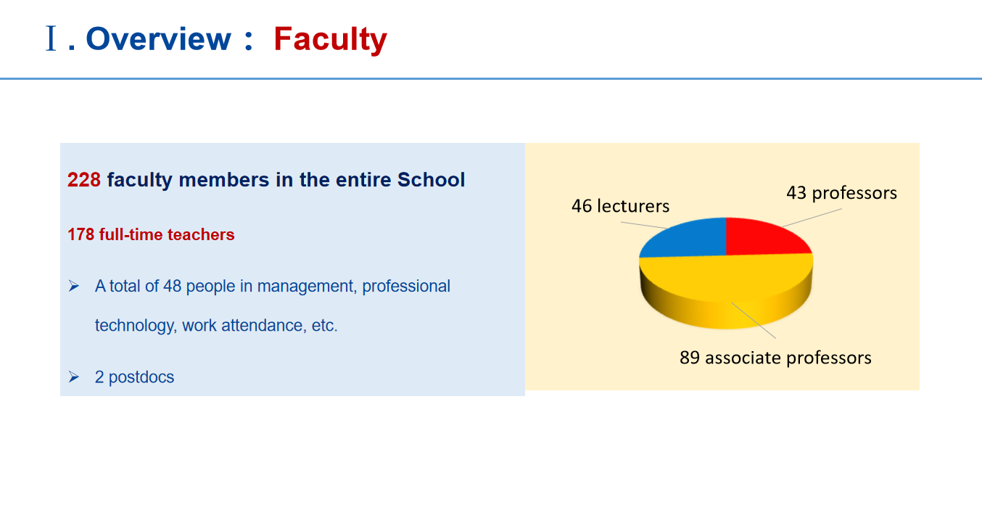Click the '46 lecturers' chart label

(x=621, y=206)
